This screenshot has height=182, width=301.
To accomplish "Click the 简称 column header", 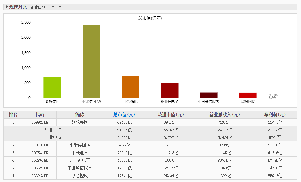I will coord(80,114).
